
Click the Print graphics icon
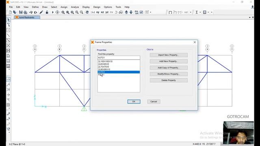[25, 12]
